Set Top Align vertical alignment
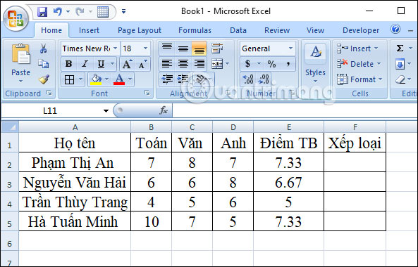Viewport: 418px width, 267px height. click(x=167, y=48)
